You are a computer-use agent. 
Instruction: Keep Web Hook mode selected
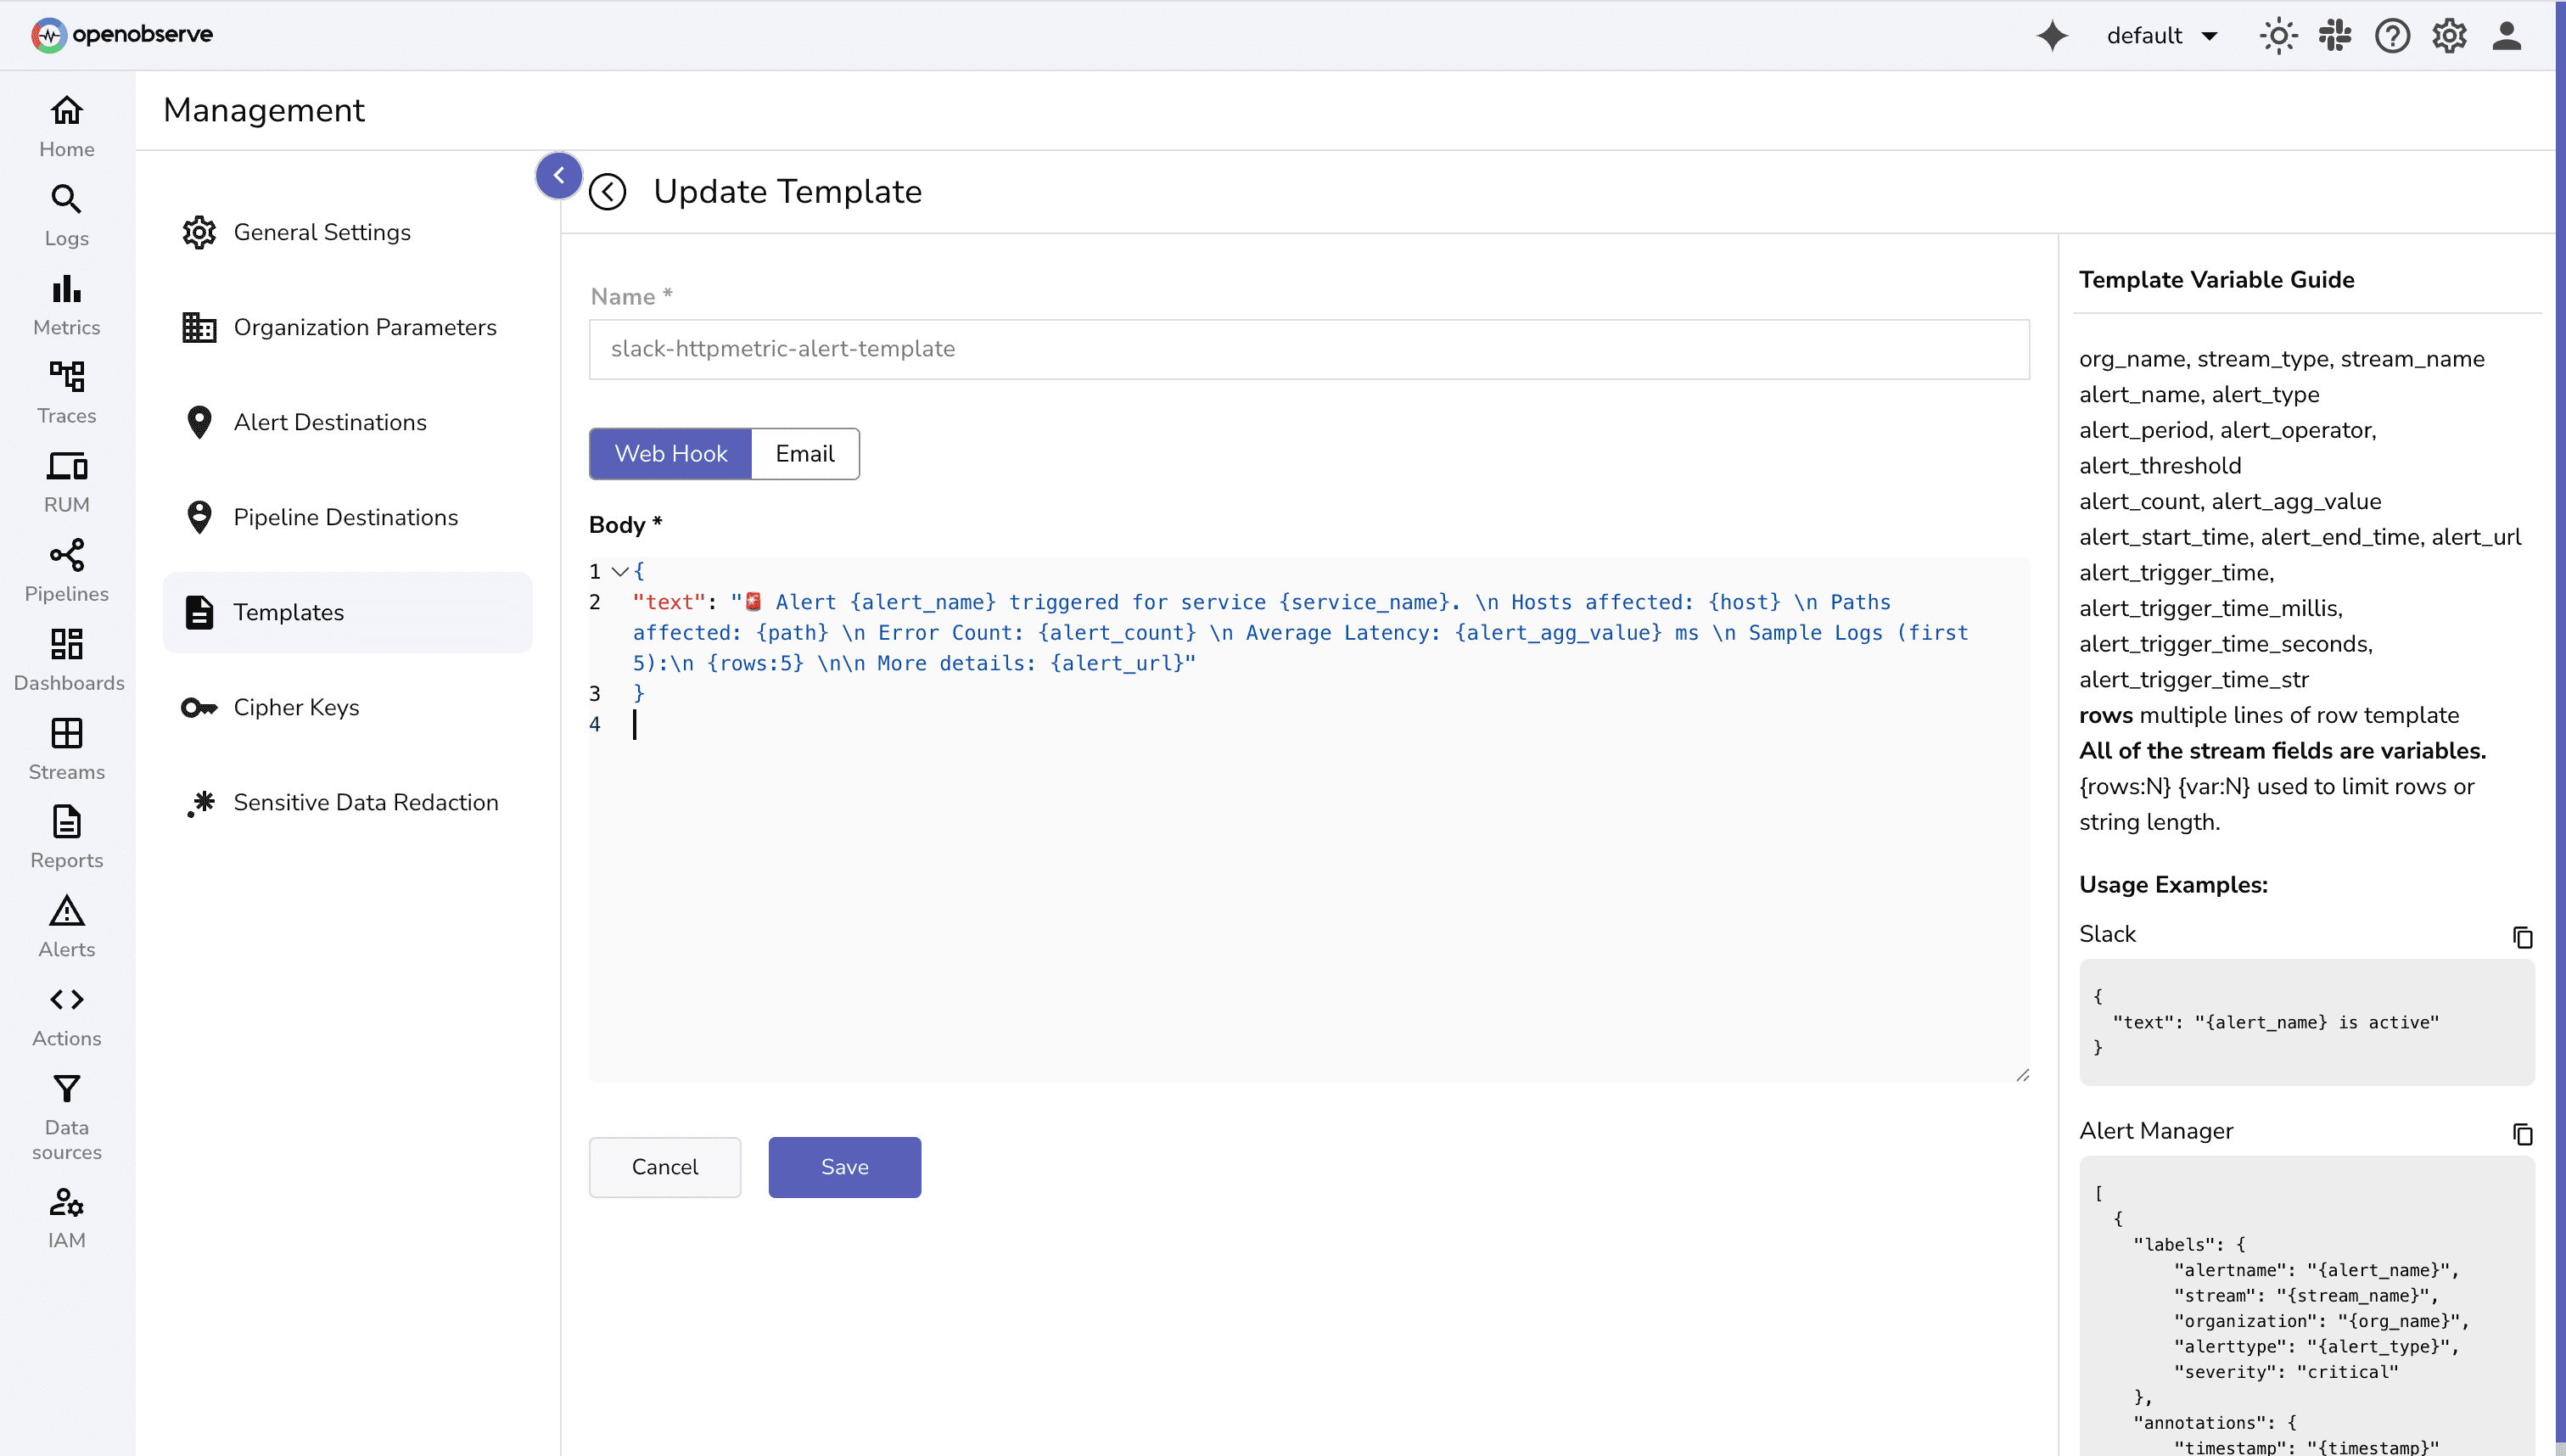click(669, 453)
